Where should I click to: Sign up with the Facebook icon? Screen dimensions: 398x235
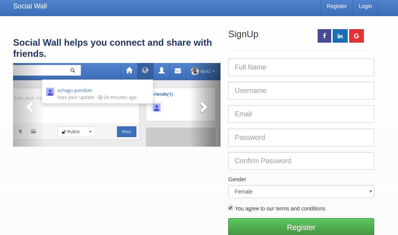(325, 36)
